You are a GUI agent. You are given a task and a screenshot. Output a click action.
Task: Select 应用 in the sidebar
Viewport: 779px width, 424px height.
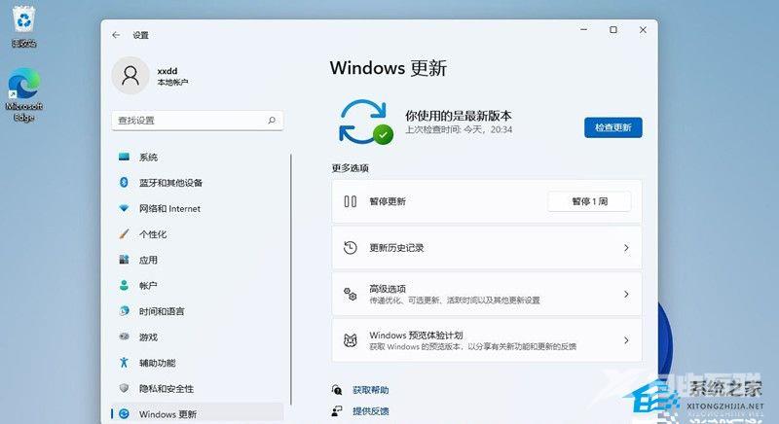click(198, 260)
